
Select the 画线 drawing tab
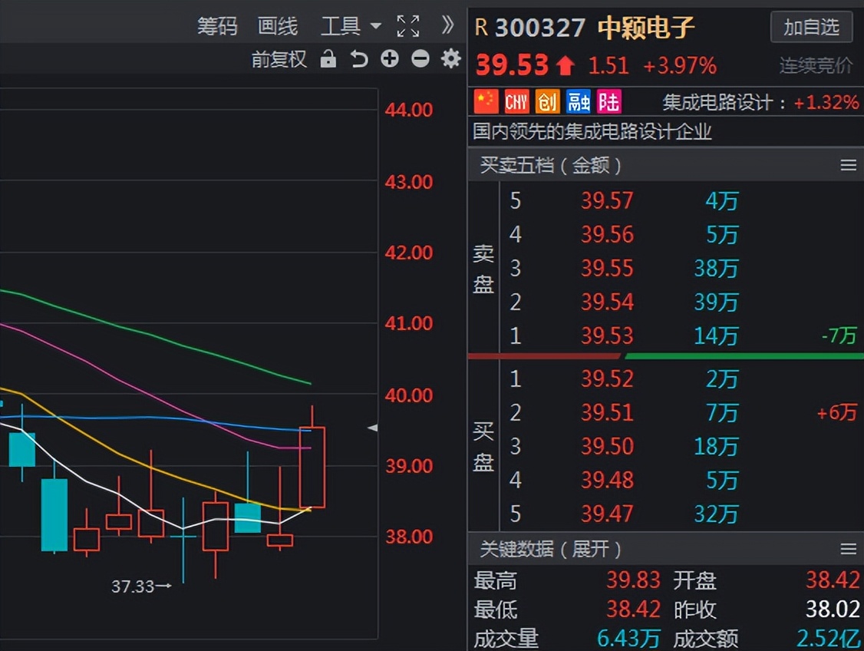[x=277, y=25]
